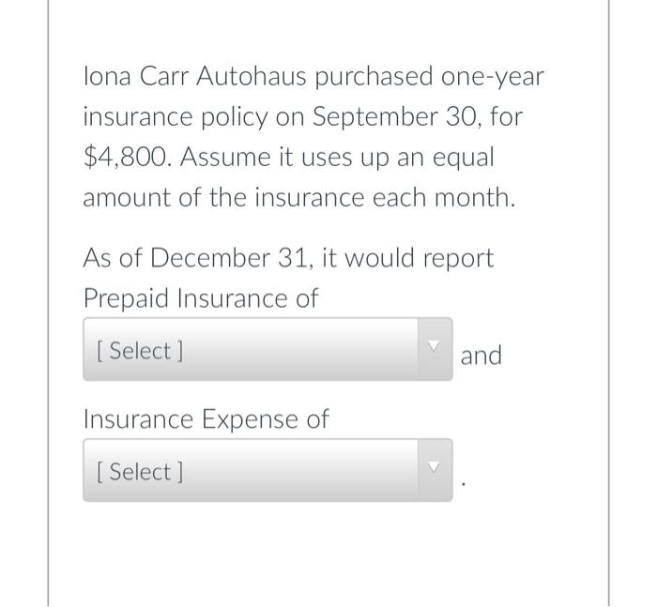
Task: Click the period after the Insurance Expense dropdown
Action: 463,484
